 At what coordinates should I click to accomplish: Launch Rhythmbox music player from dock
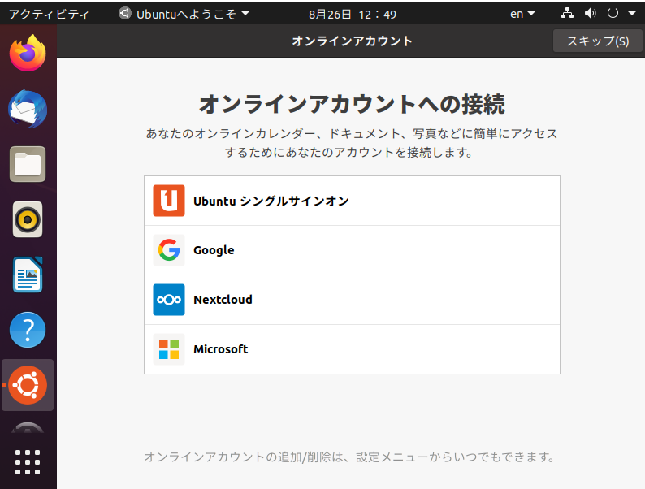(28, 219)
